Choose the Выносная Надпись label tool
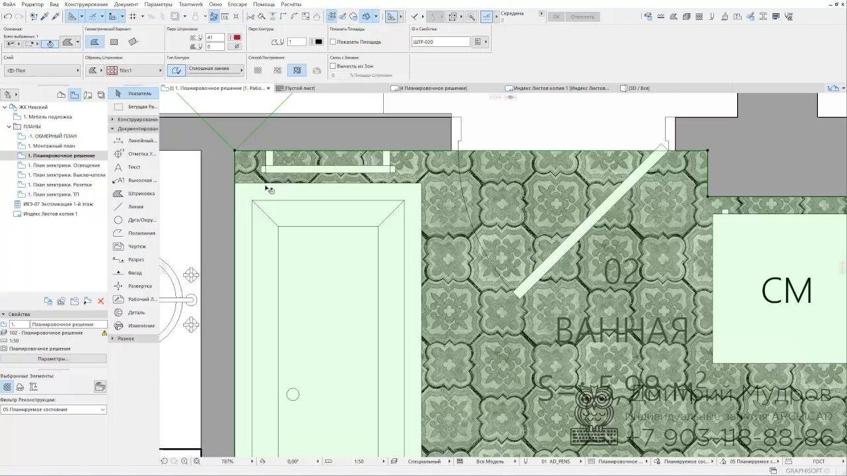The height and width of the screenshot is (476, 847). click(134, 180)
